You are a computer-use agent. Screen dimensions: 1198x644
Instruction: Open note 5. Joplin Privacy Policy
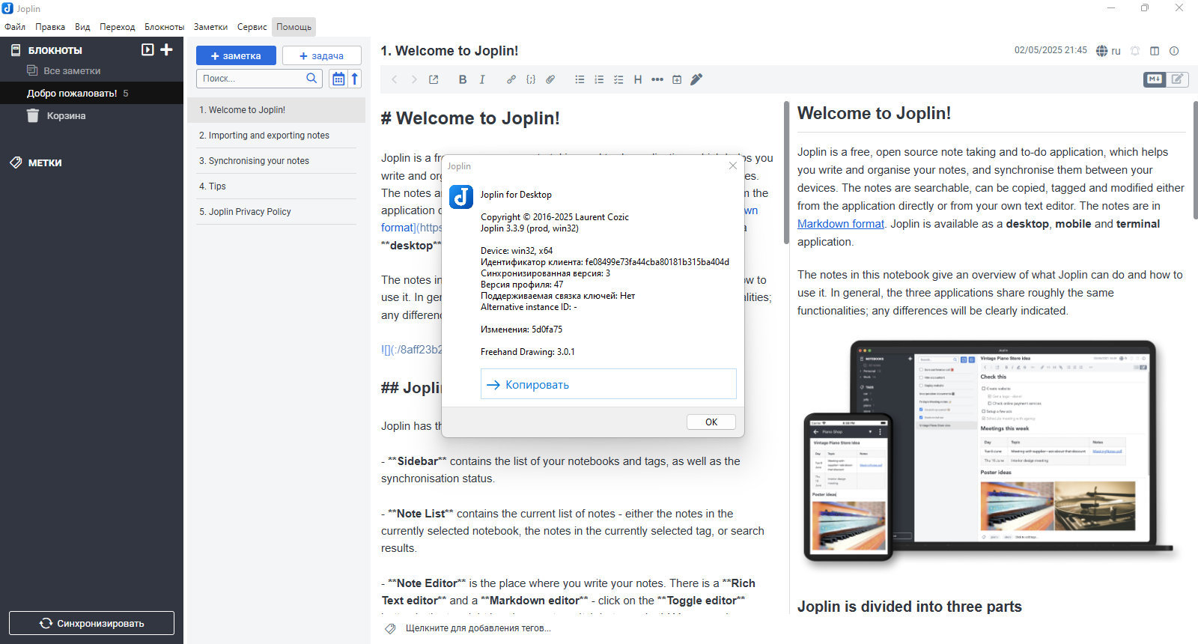[x=276, y=212]
